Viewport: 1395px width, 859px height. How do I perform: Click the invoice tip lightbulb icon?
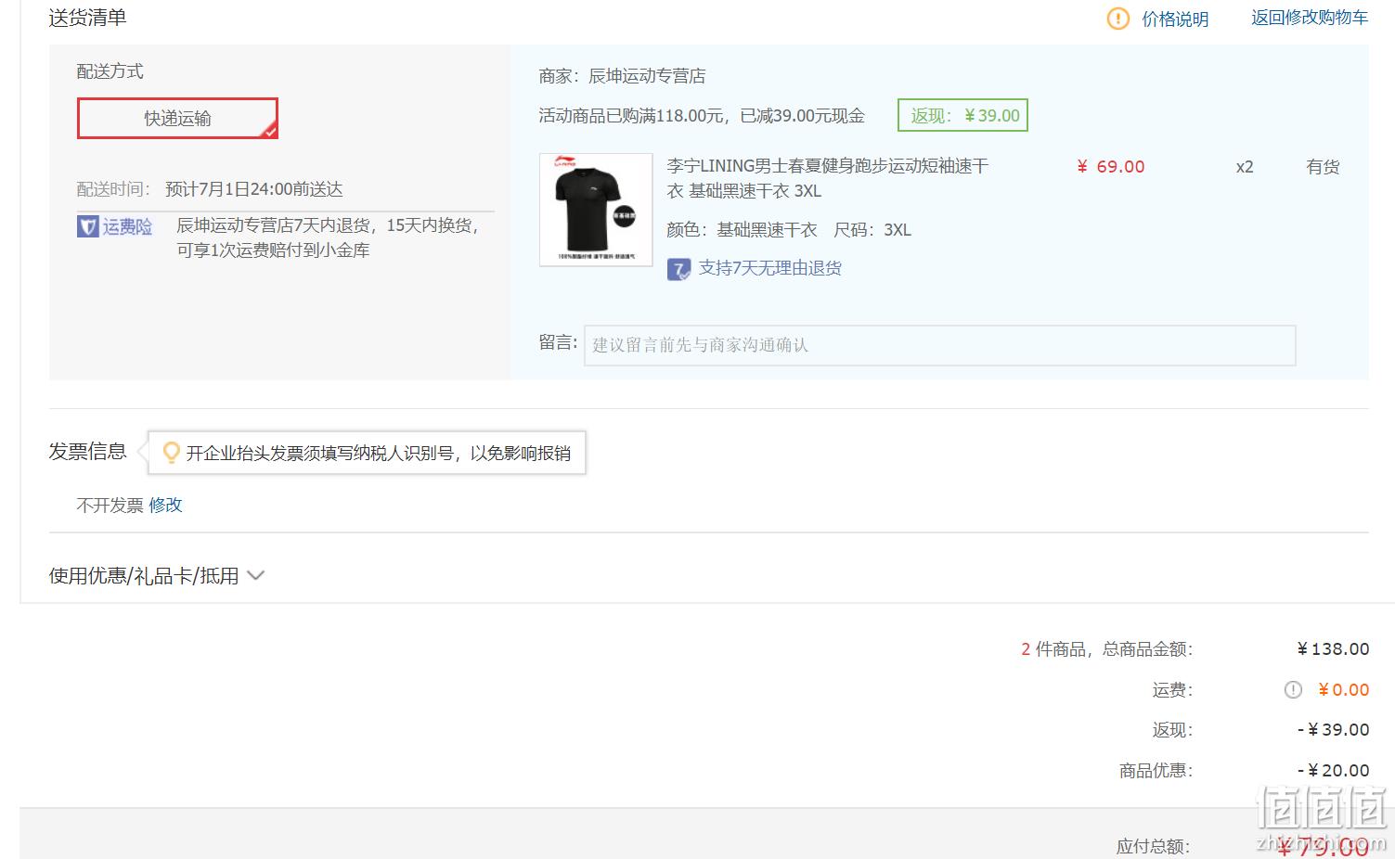(171, 453)
